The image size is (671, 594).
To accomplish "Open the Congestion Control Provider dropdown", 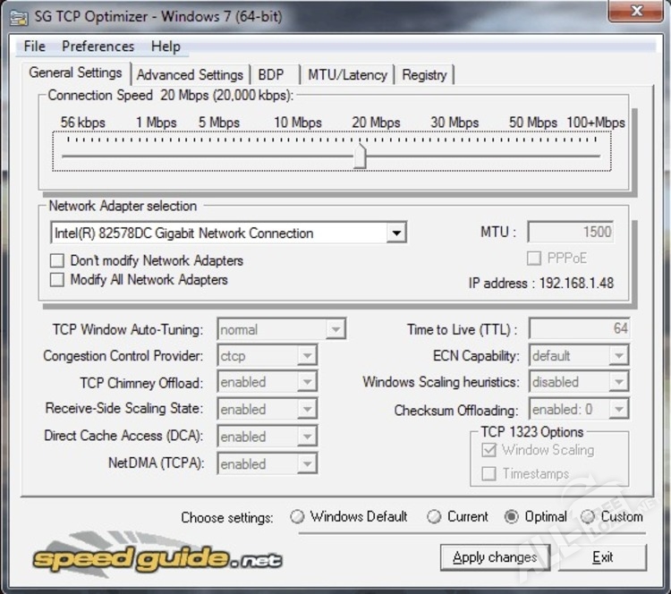I will pos(307,356).
